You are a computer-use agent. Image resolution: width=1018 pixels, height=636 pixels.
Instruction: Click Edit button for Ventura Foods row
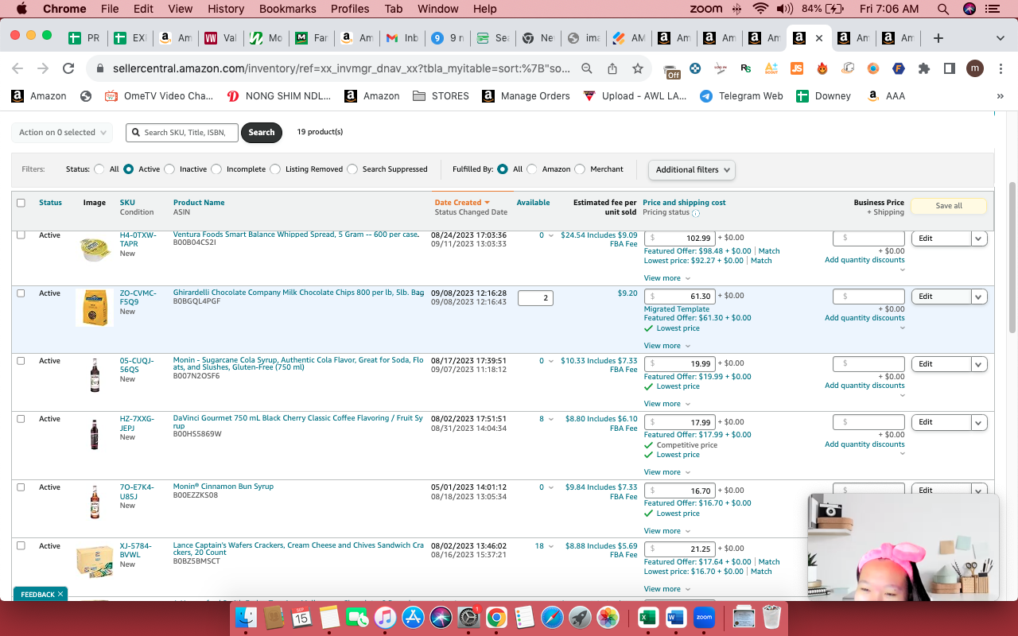click(x=942, y=238)
